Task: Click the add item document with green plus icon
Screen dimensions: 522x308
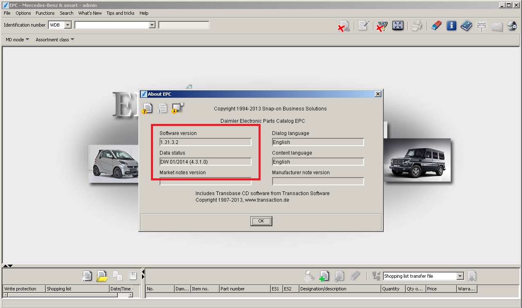Action: click(324, 276)
